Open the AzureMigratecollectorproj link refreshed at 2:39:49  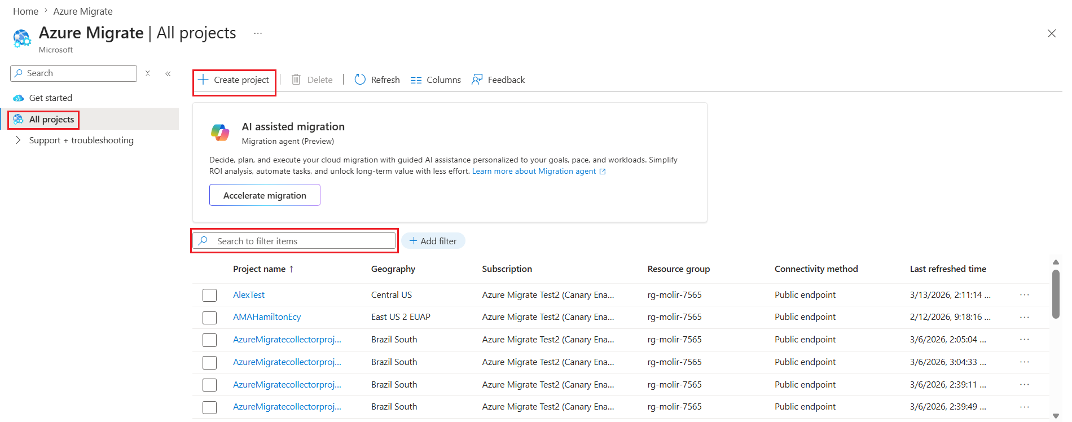[x=287, y=407]
